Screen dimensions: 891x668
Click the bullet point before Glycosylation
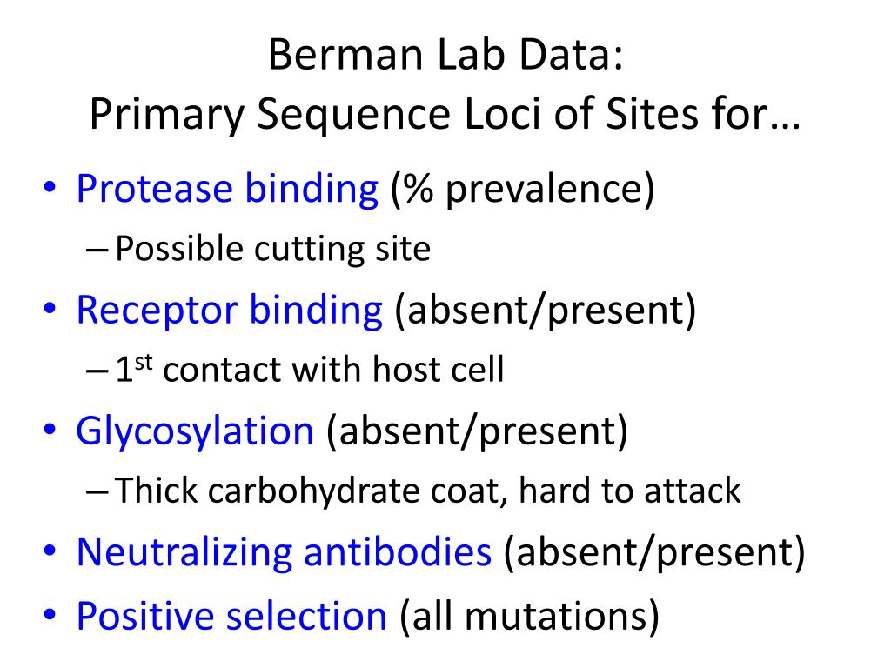(50, 433)
